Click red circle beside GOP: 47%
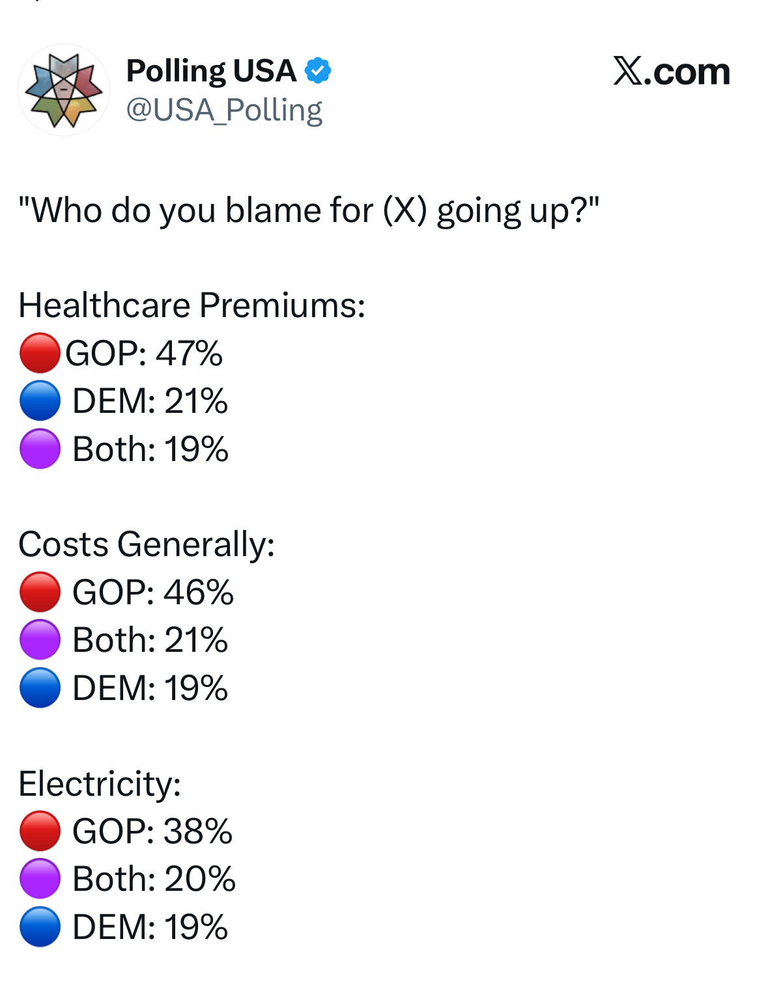This screenshot has width=768, height=995. [x=40, y=353]
